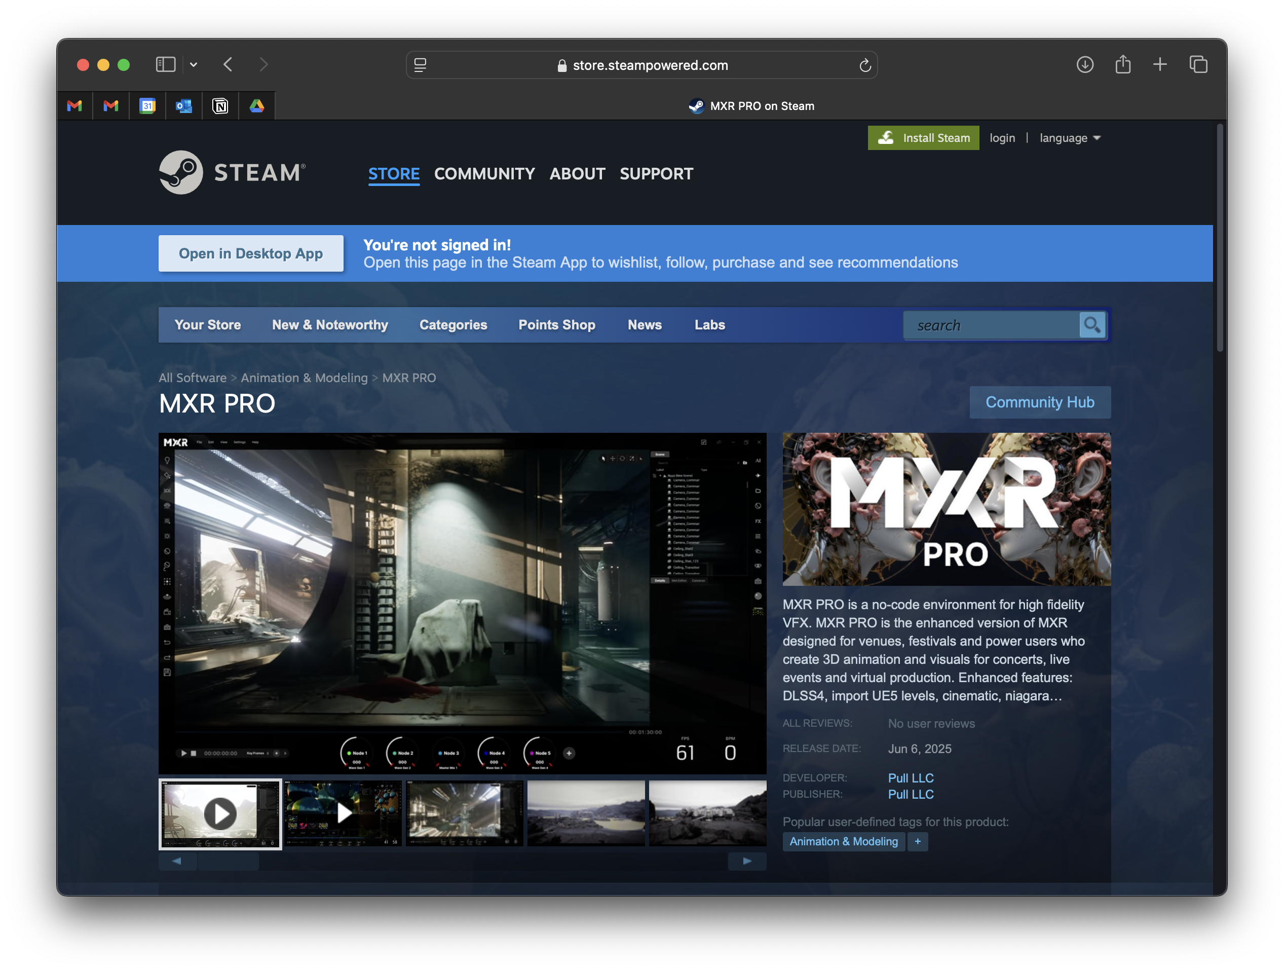Go back to previous page
Screen dimensions: 1284x971
tap(228, 64)
